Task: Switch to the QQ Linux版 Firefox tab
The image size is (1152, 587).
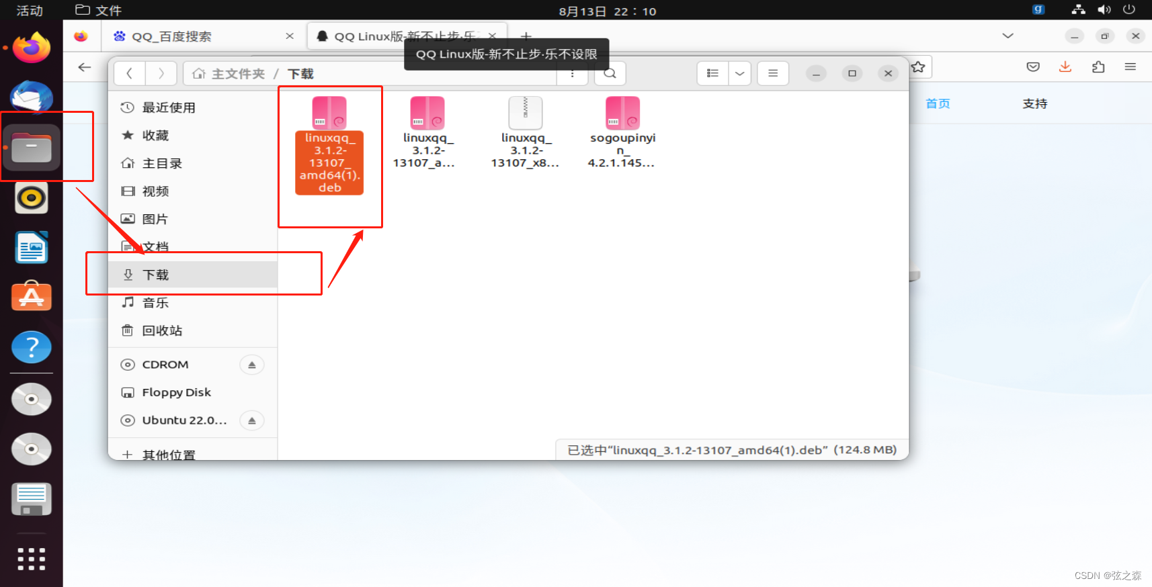Action: tap(405, 36)
